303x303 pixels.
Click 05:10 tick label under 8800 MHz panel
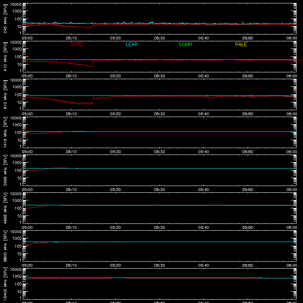(71, 266)
